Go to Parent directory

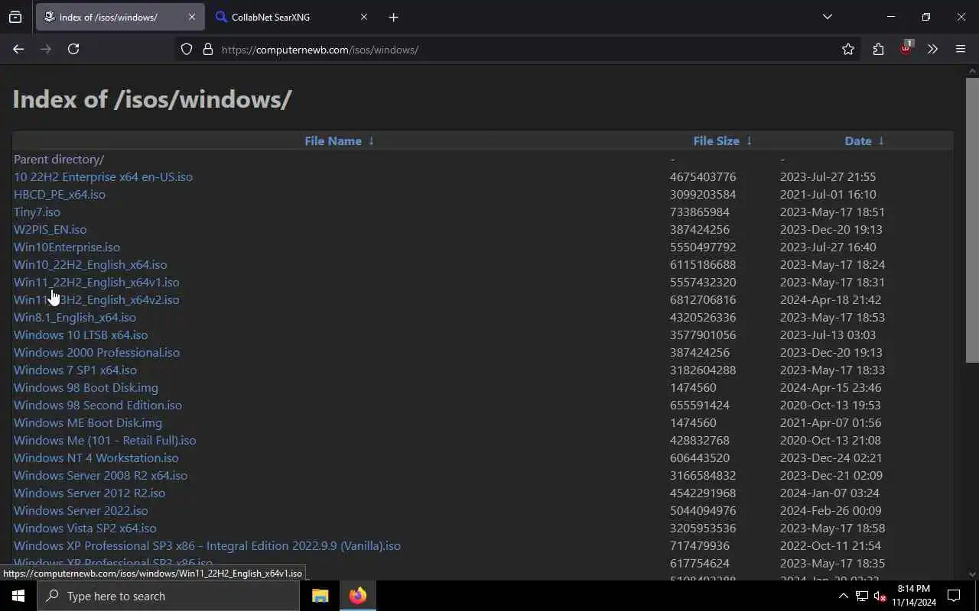tap(59, 159)
